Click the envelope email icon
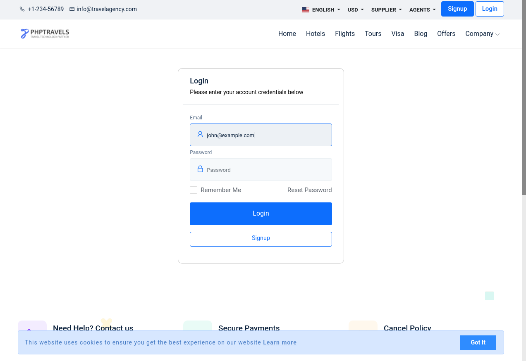 pyautogui.click(x=72, y=9)
